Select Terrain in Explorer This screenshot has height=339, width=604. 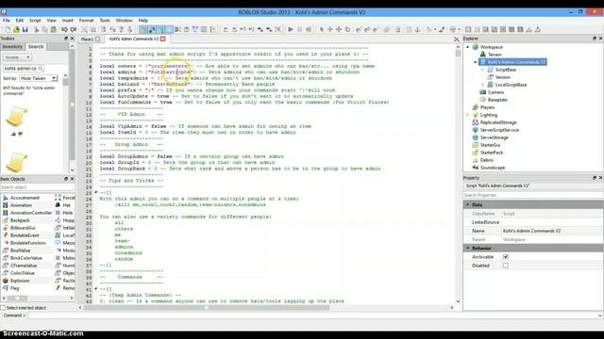[495, 55]
